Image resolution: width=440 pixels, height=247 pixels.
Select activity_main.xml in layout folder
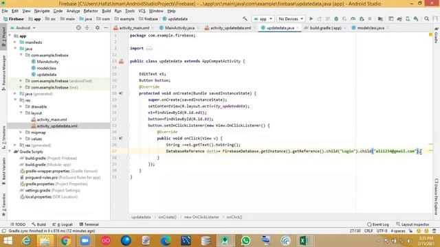click(x=52, y=119)
